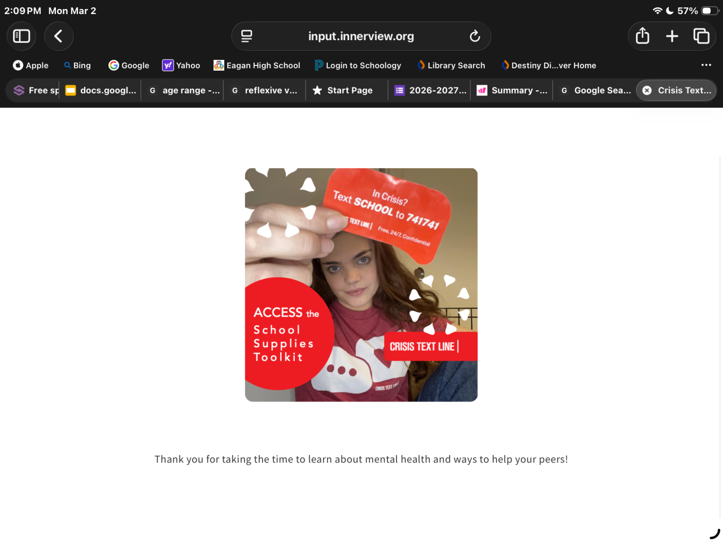Image resolution: width=723 pixels, height=542 pixels.
Task: Switch to the reflexive v... tab
Action: coord(264,90)
